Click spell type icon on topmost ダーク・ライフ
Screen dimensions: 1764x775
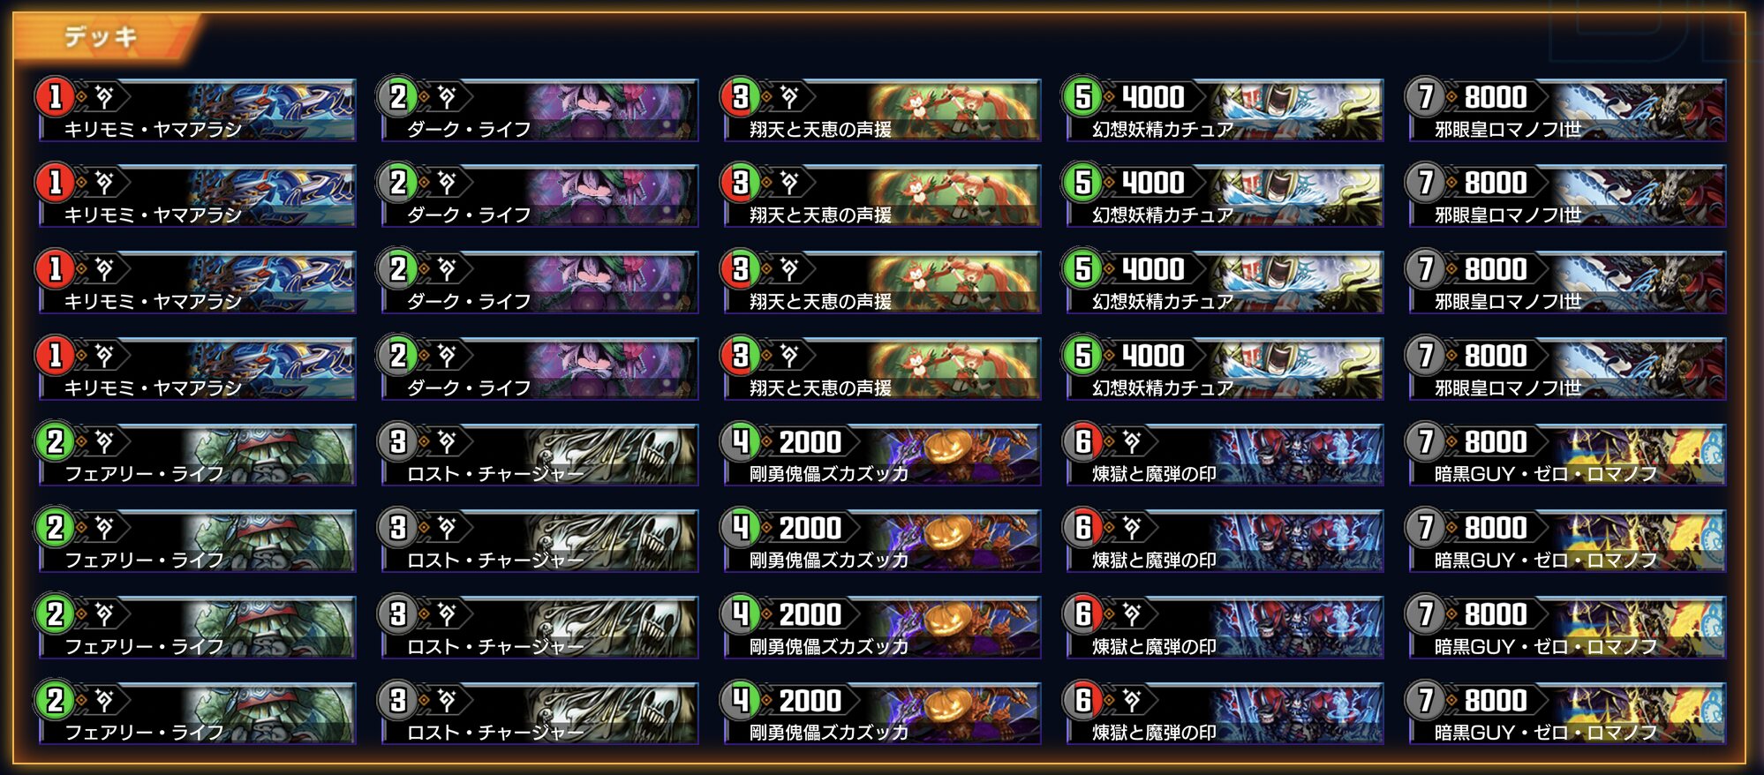447,97
